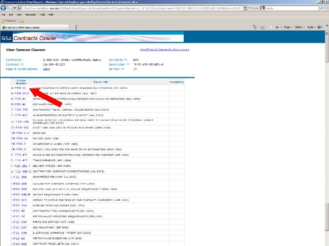Open clause CP-FSS-2 link
The width and height of the screenshot is (329, 246).
click(18, 144)
